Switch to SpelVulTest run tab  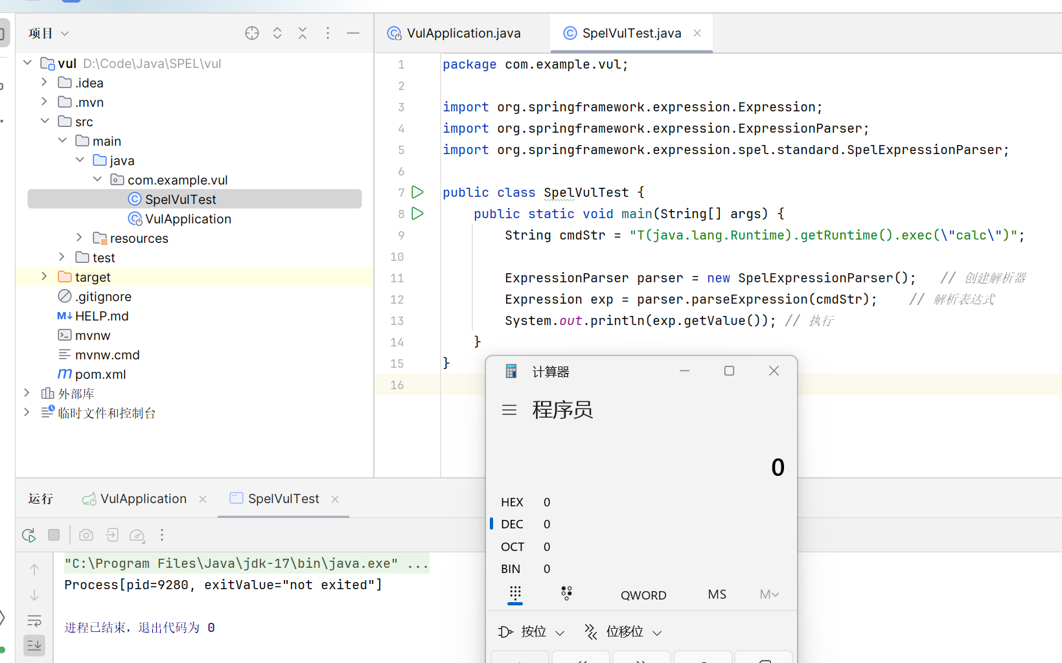pos(283,499)
